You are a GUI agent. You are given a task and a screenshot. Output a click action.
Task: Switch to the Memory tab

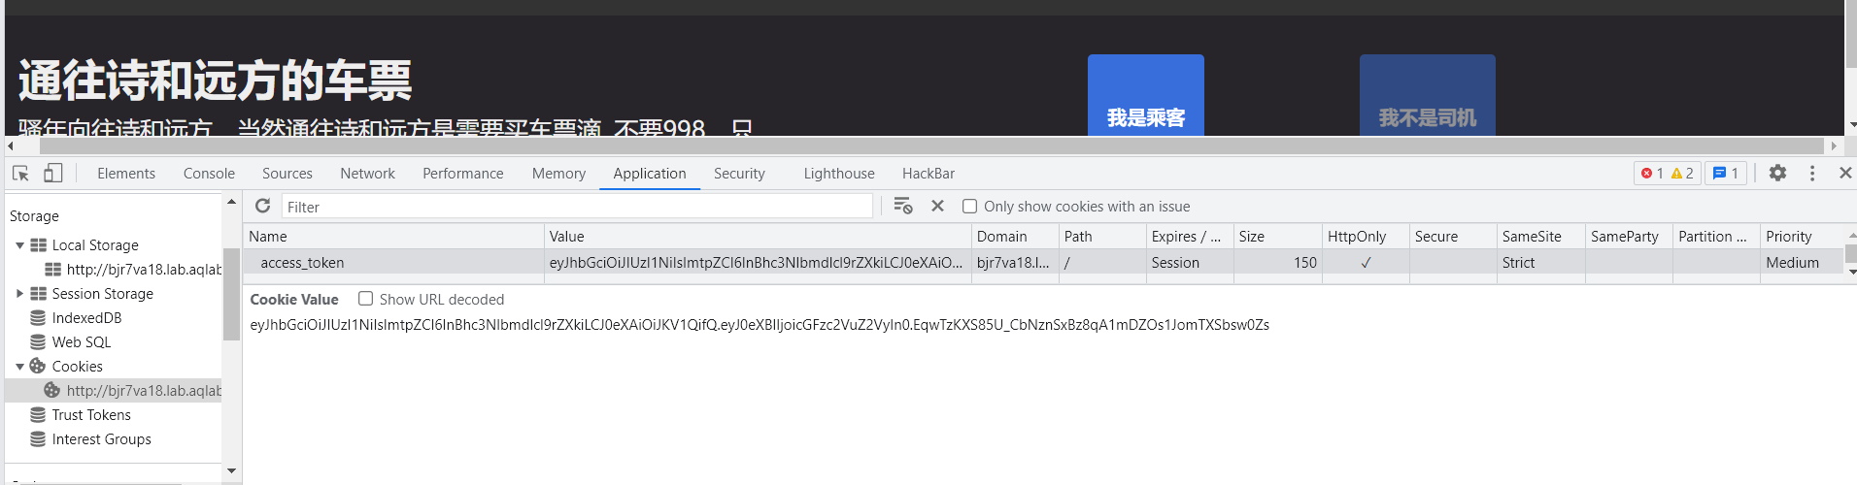tap(558, 173)
